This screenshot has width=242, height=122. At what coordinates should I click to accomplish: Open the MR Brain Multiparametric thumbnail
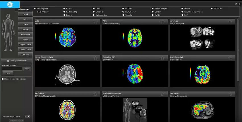click(67, 109)
